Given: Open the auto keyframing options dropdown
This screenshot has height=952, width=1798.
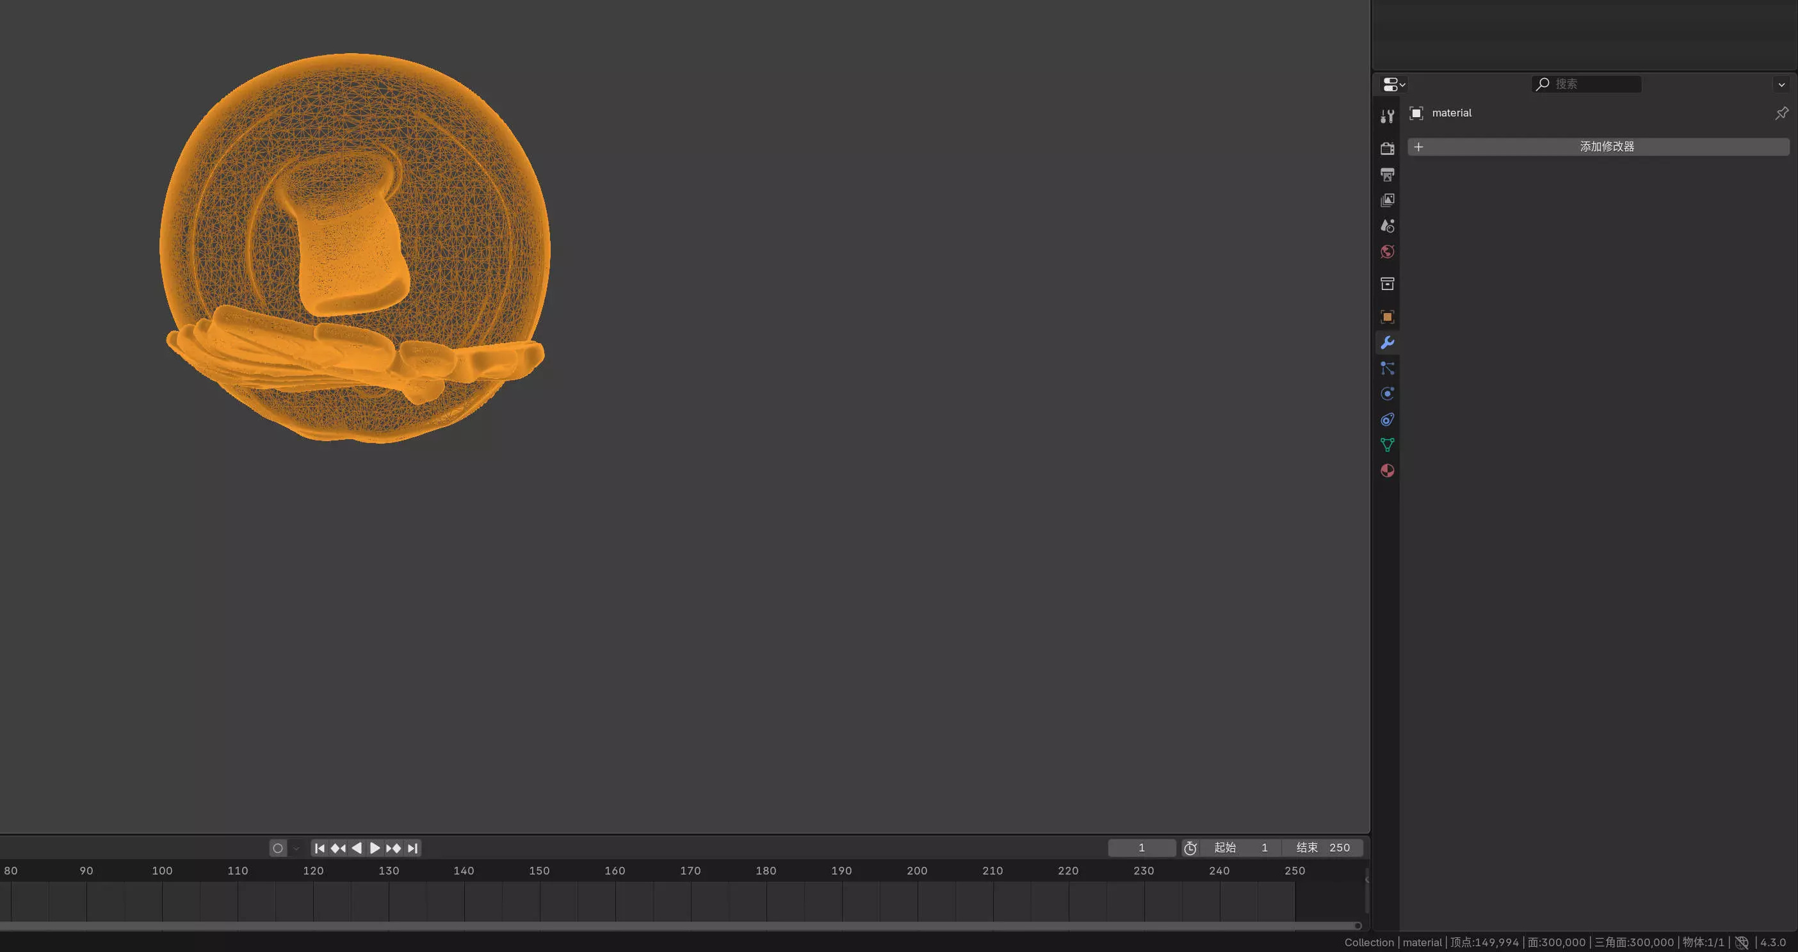Looking at the screenshot, I should pos(296,848).
